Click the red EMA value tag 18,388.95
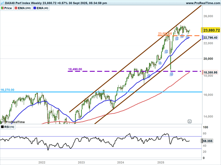221x165 pixels. [210, 73]
